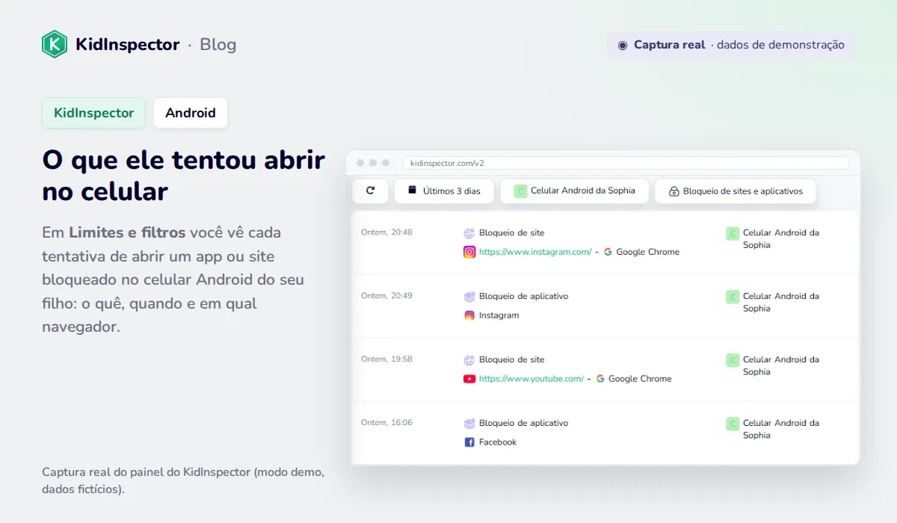Viewport: 897px width, 523px height.
Task: Click the KidInspector brand name in header
Action: [x=128, y=45]
